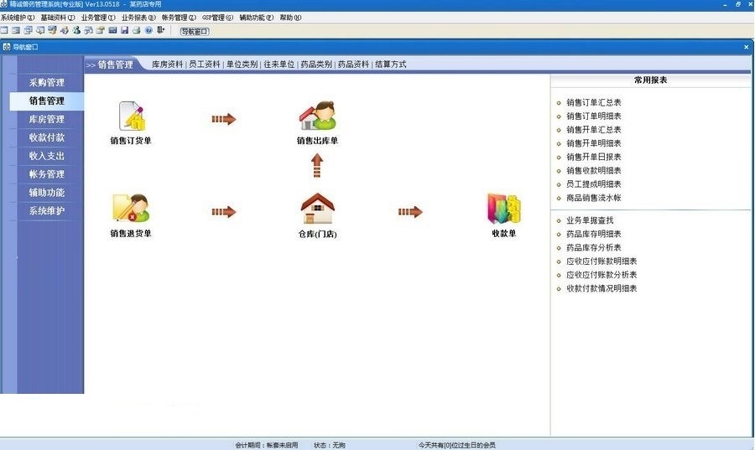
Task: Click the blue help question-mark toolbar icon
Action: (148, 30)
